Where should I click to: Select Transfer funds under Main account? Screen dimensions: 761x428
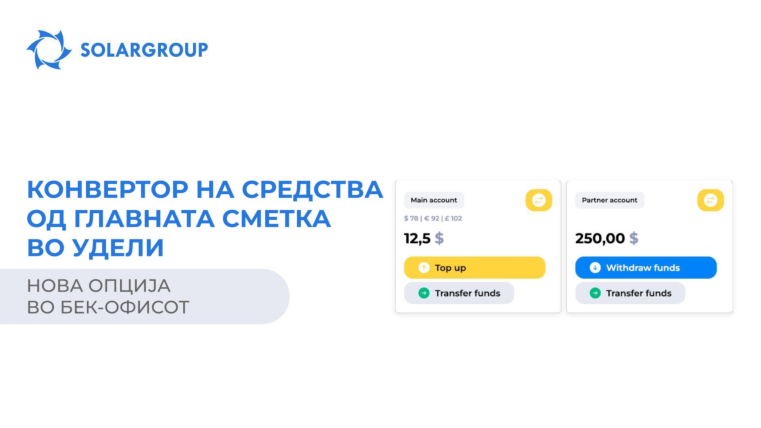(459, 293)
